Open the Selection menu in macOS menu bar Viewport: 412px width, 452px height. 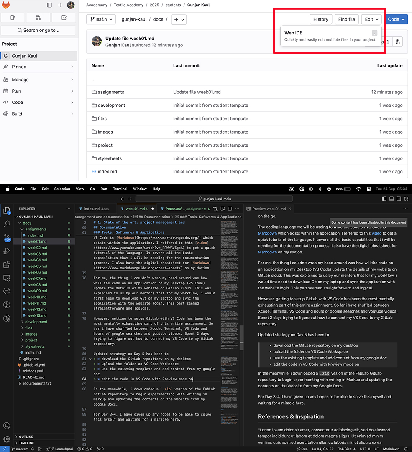62,189
